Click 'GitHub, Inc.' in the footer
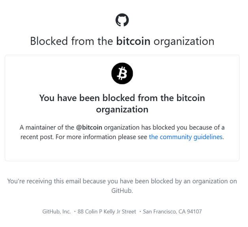 pyautogui.click(x=56, y=212)
